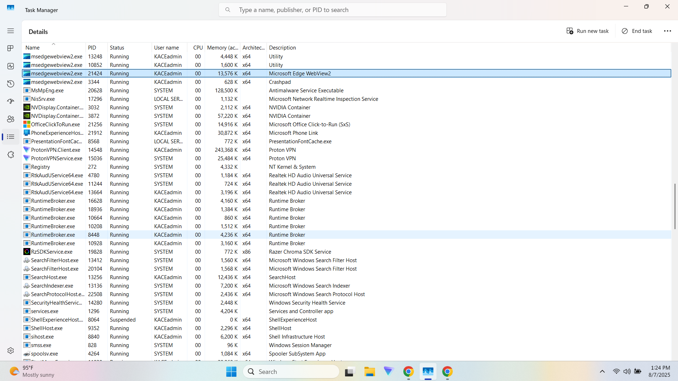Open the Windows Start button

tap(231, 371)
